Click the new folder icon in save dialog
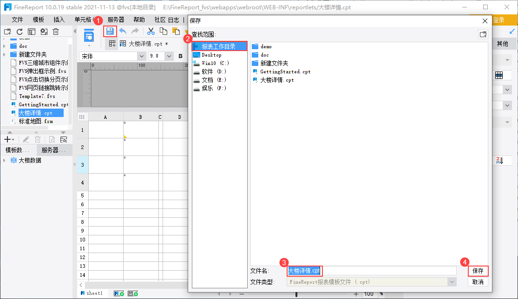The image size is (518, 299). (x=483, y=34)
